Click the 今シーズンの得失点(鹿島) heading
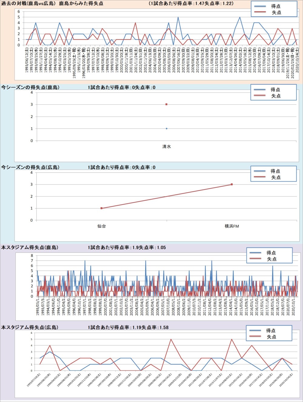 coord(30,87)
